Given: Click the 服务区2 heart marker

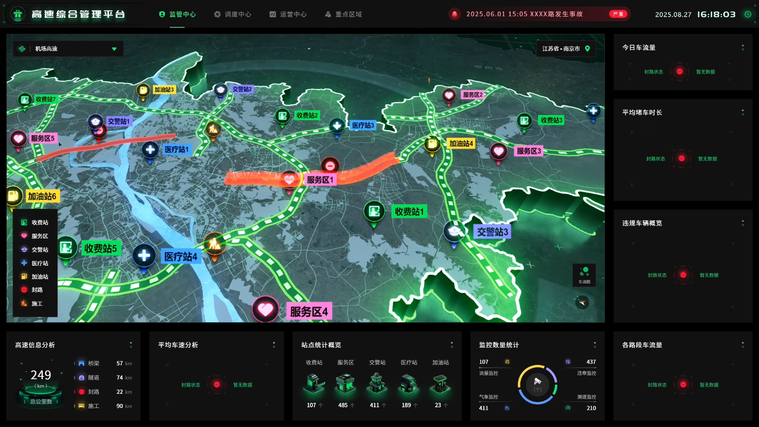Looking at the screenshot, I should [449, 95].
